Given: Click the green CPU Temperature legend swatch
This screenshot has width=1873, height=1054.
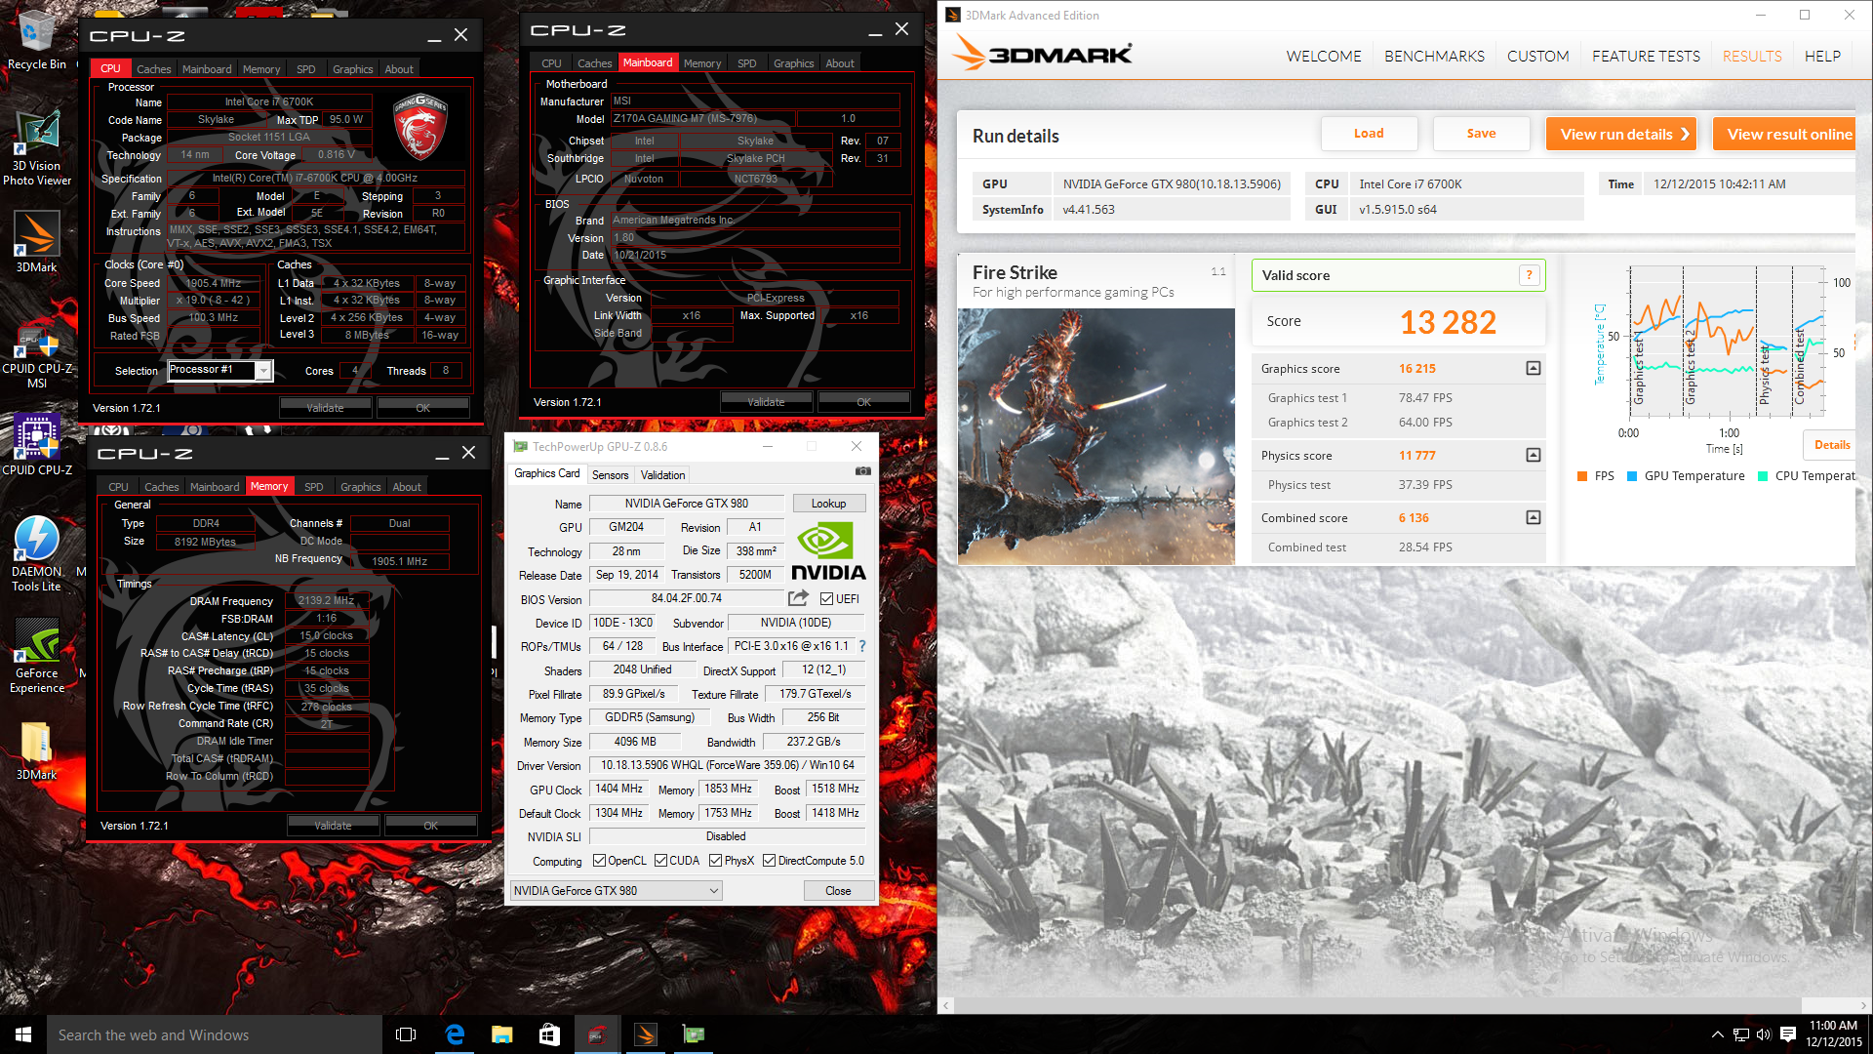Looking at the screenshot, I should (1763, 476).
